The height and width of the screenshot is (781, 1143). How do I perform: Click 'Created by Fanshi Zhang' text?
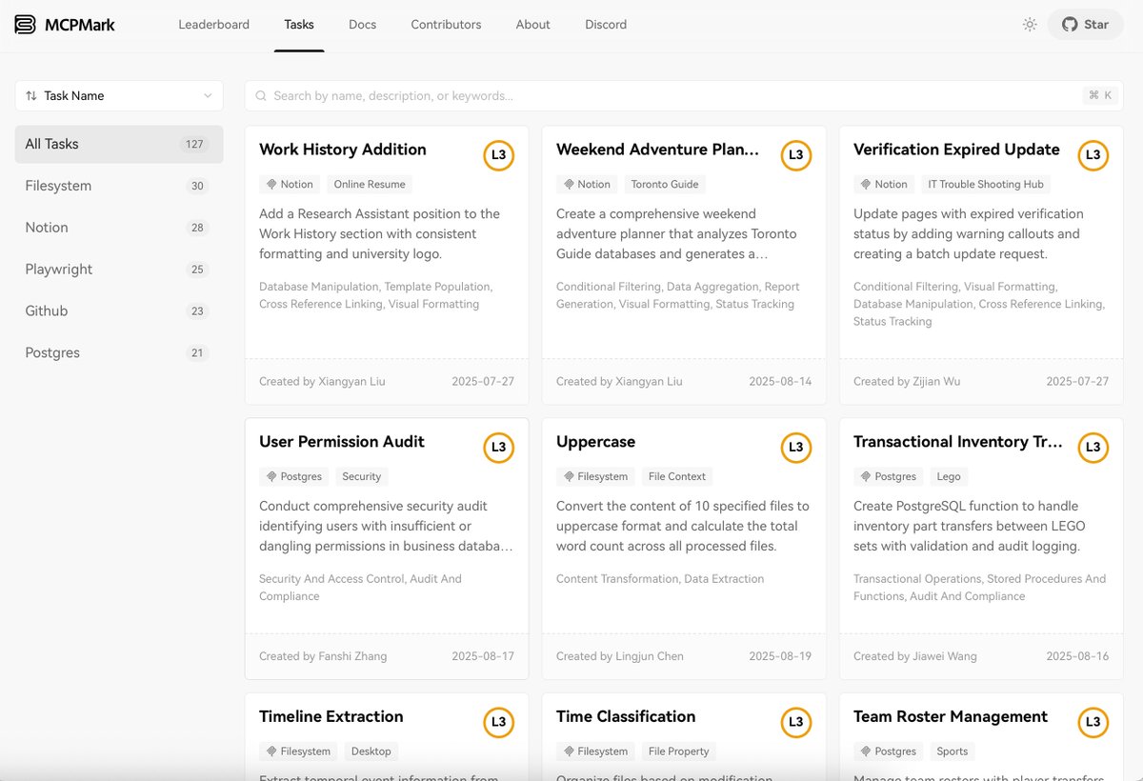323,656
